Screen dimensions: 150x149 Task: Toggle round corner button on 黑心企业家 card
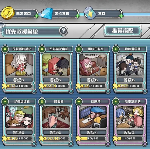point(108,91)
